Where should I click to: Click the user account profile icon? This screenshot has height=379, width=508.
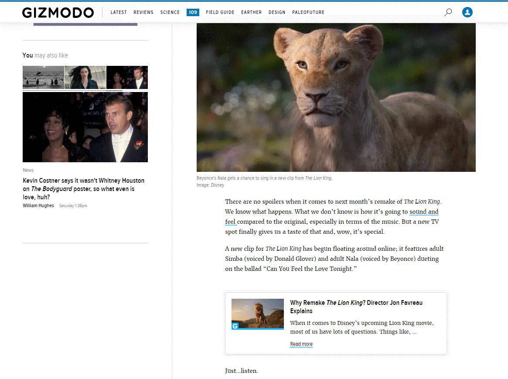(x=467, y=12)
